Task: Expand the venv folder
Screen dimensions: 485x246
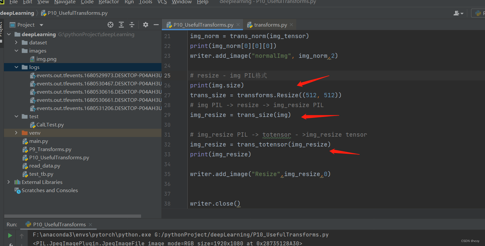Action: pyautogui.click(x=16, y=133)
